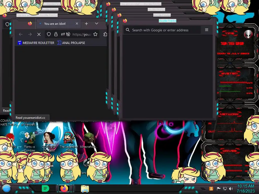Click the TIME widget header
Image resolution: width=259 pixels, height=194 pixels.
click(x=229, y=34)
